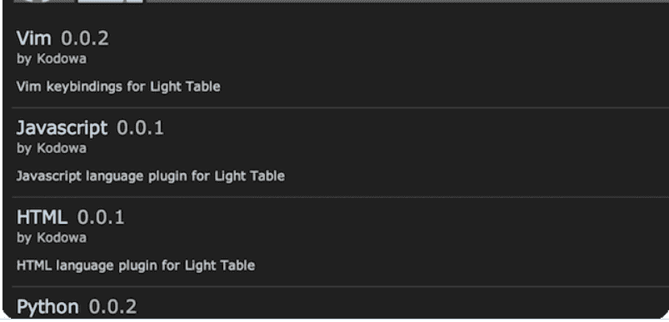Click the divider between Javascript and HTML
This screenshot has height=322, width=669.
tap(341, 197)
